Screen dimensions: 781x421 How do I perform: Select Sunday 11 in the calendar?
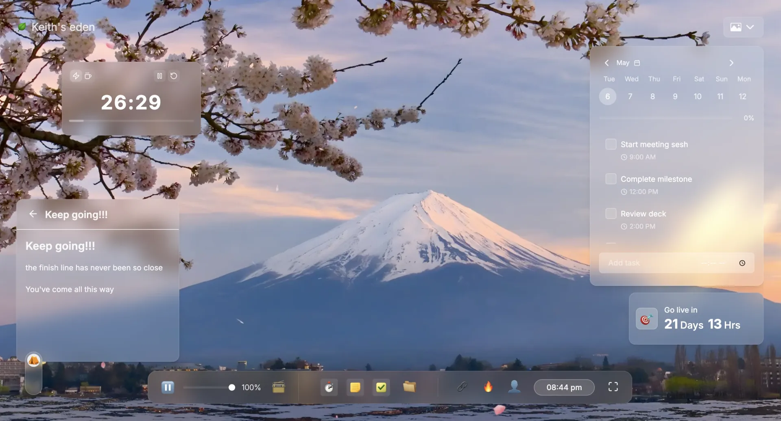pyautogui.click(x=720, y=97)
